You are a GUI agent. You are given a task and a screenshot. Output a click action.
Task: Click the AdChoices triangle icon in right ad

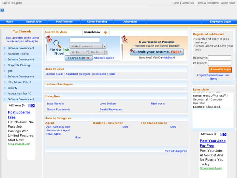(x=215, y=134)
